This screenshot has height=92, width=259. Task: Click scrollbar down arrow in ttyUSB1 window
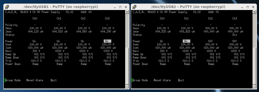point(127,86)
